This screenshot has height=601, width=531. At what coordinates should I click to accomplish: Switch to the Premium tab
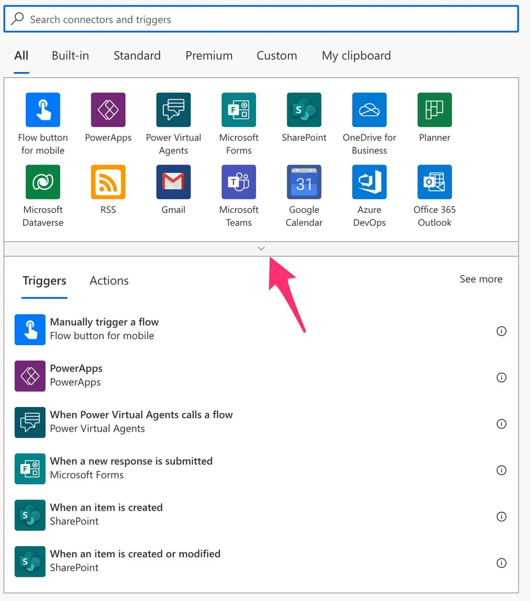click(209, 55)
